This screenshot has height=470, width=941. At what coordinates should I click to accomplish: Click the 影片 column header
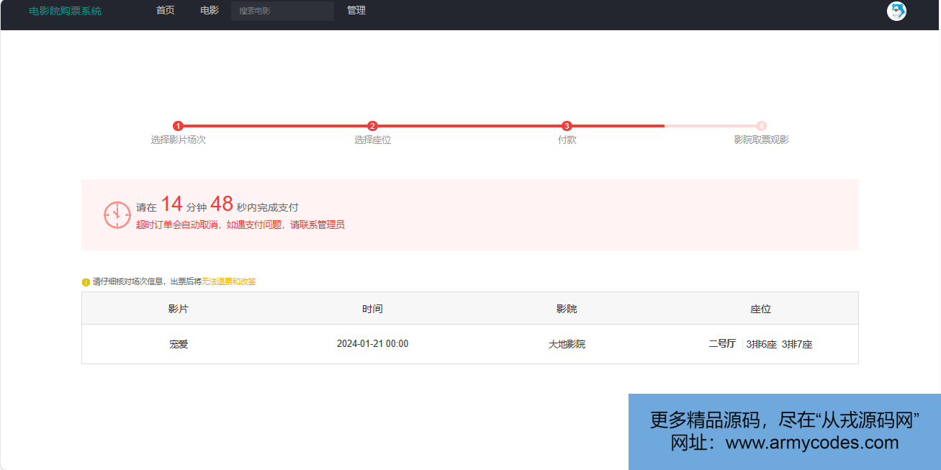(x=179, y=309)
